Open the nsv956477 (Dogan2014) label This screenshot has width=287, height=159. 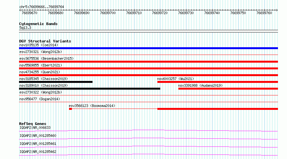click(x=40, y=99)
